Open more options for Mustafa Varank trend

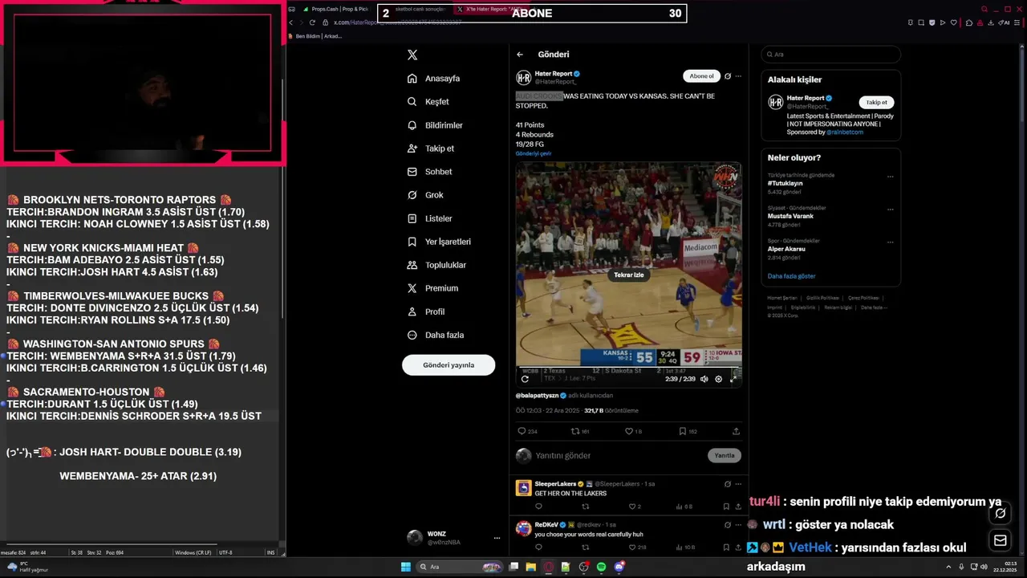pos(891,209)
